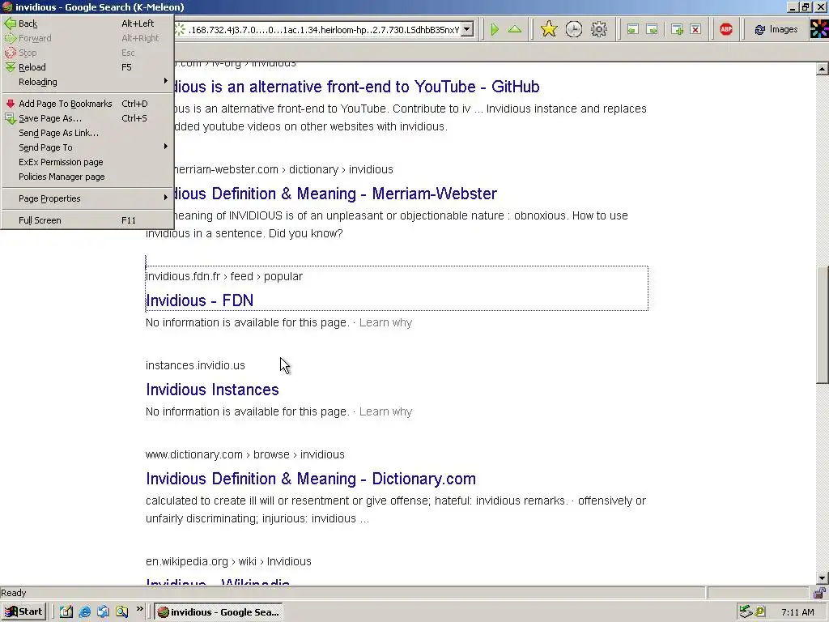This screenshot has width=829, height=622.
Task: Click the scrollbar up arrow
Action: [x=823, y=69]
